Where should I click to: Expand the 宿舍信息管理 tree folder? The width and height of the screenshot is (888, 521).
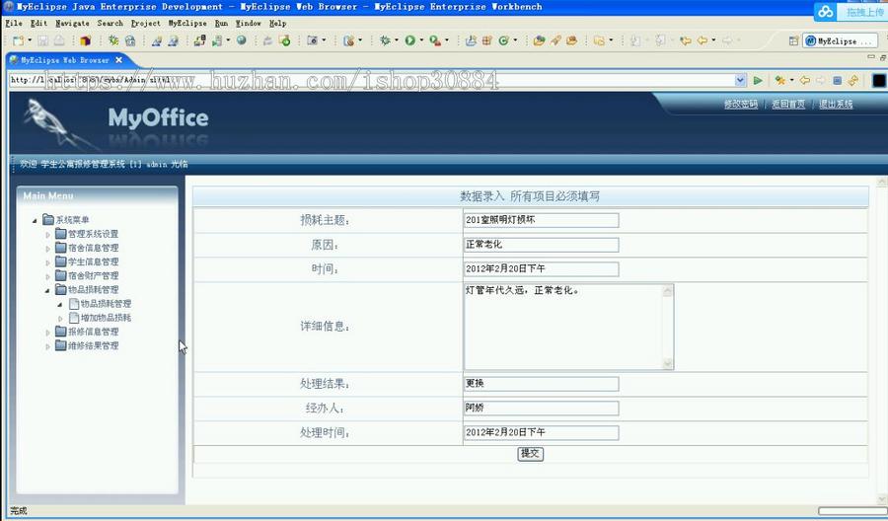47,249
